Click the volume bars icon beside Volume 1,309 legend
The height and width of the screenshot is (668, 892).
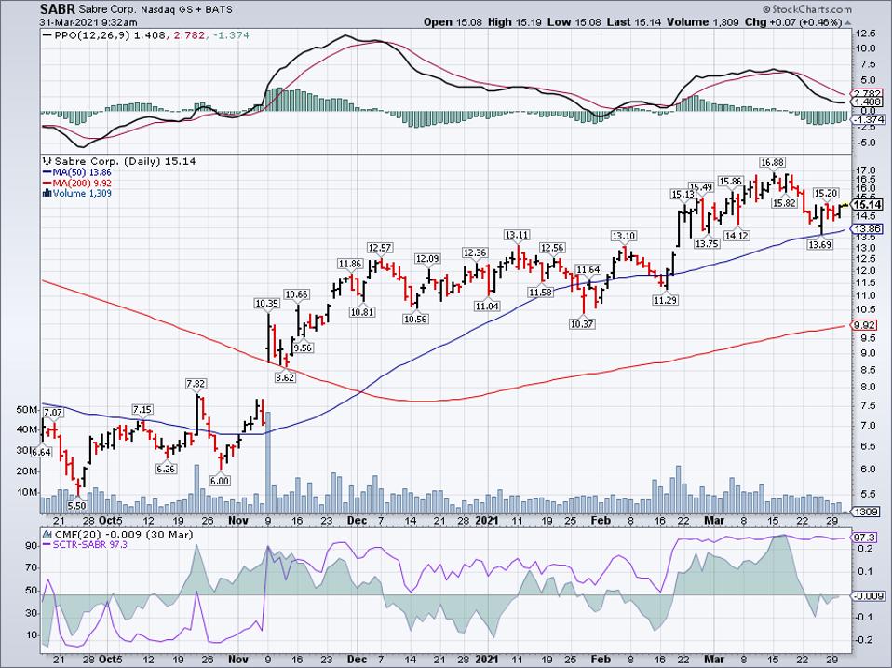pyautogui.click(x=47, y=193)
